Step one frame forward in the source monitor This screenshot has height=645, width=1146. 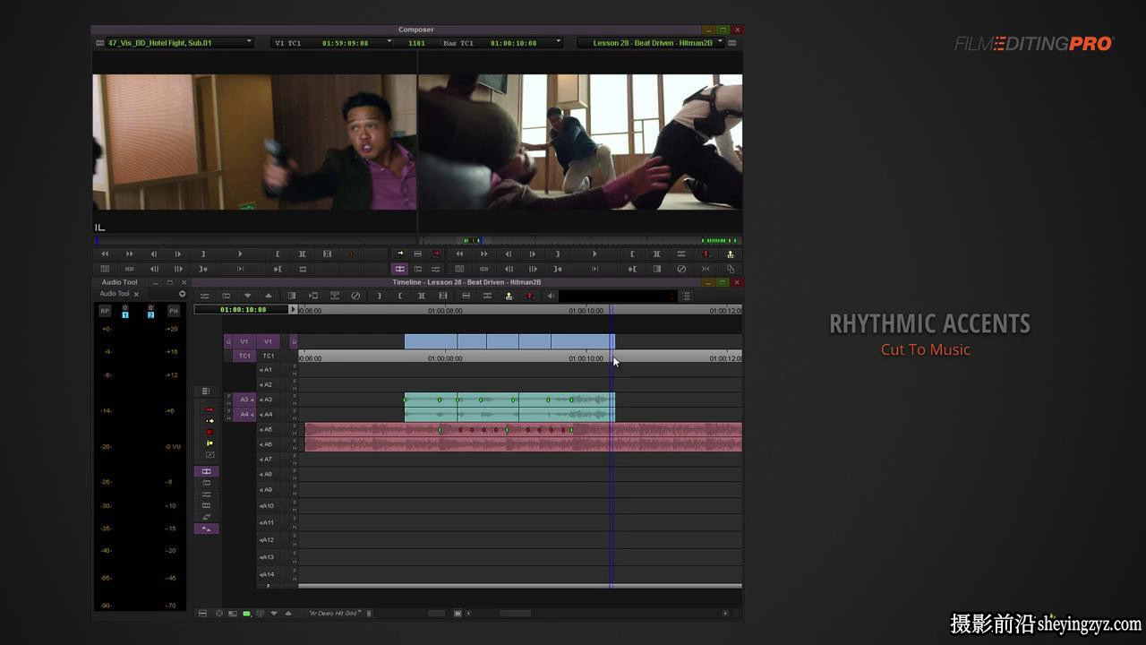[177, 254]
